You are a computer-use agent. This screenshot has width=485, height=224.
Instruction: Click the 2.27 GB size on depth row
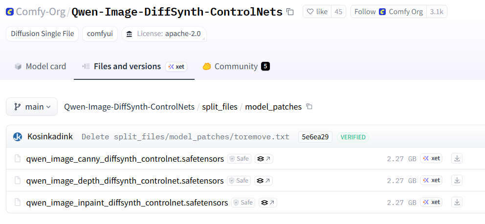(x=401, y=181)
